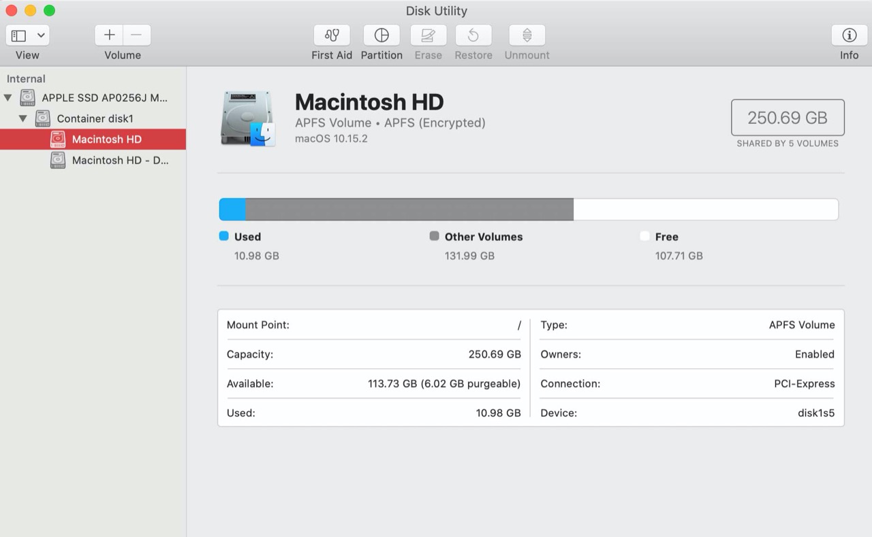Click the storage usage bar
872x537 pixels.
(x=528, y=209)
